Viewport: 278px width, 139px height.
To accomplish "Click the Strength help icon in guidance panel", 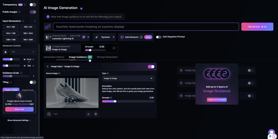I will pos(111,98).
